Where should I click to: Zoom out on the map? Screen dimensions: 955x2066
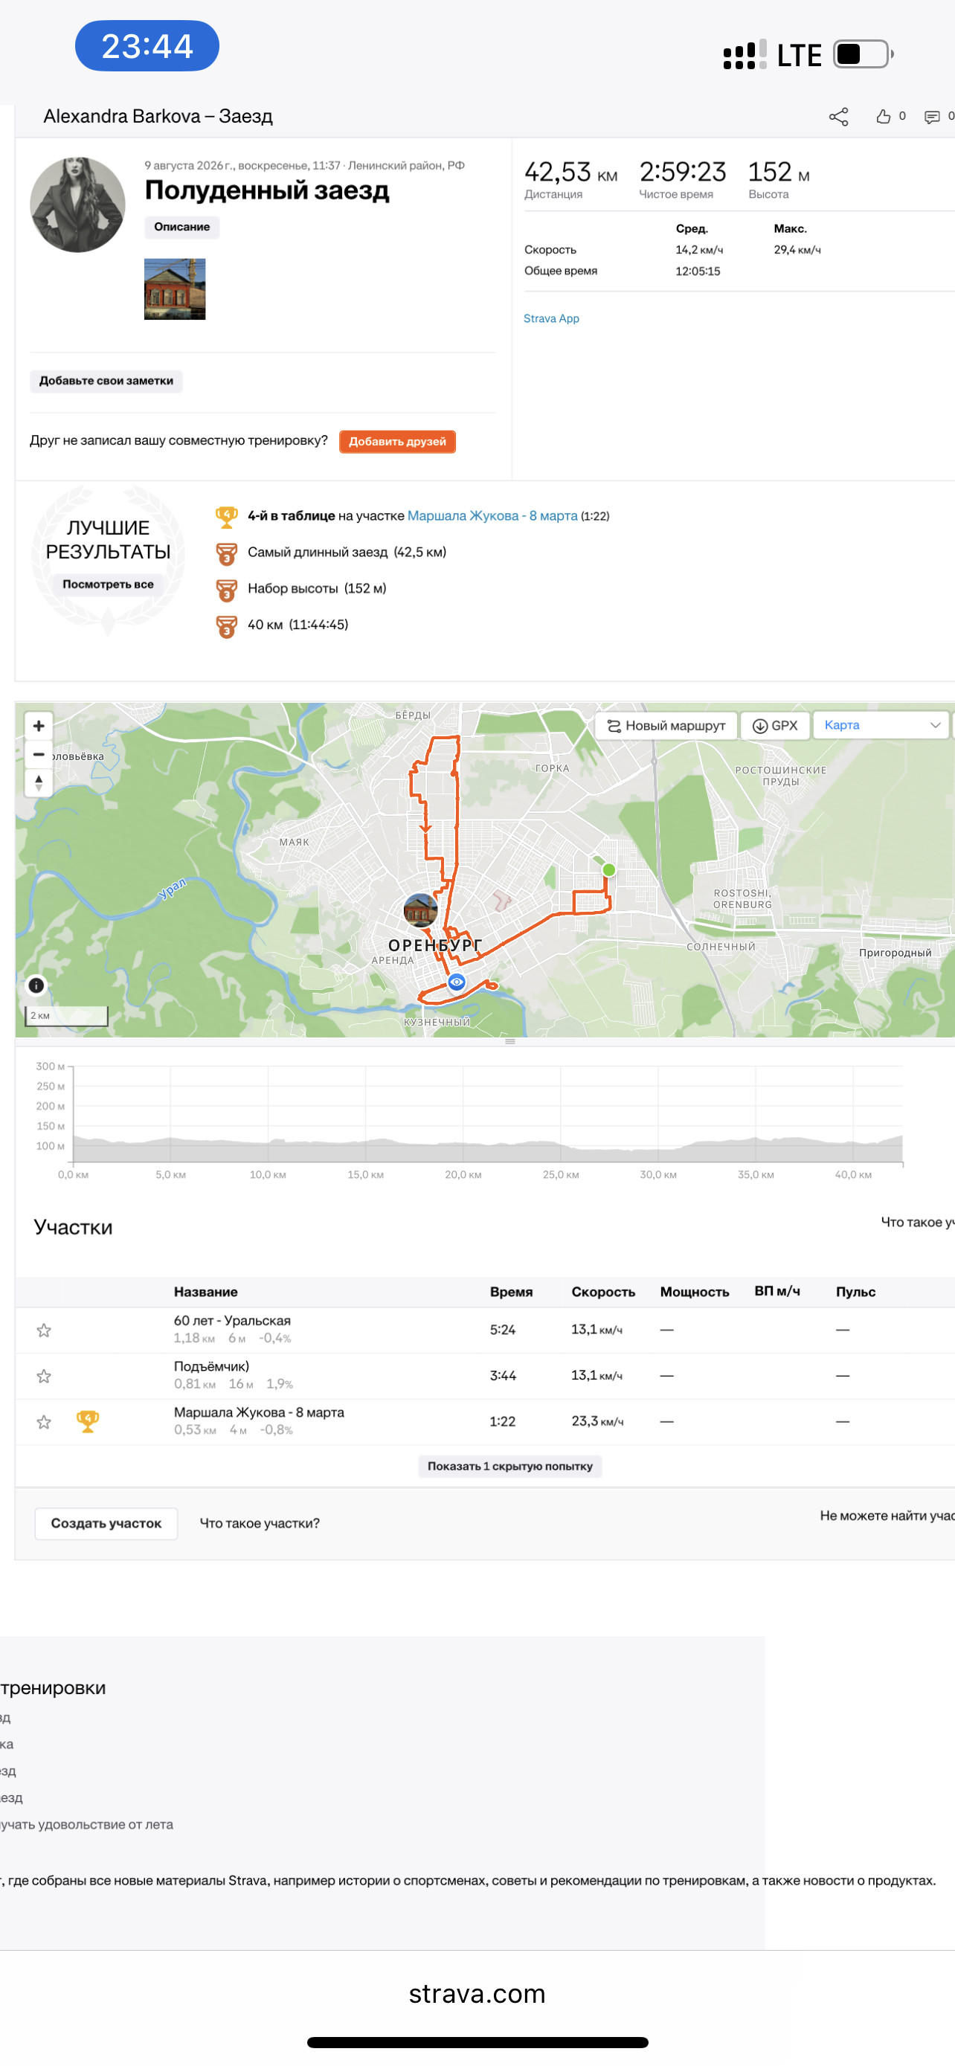[x=39, y=754]
